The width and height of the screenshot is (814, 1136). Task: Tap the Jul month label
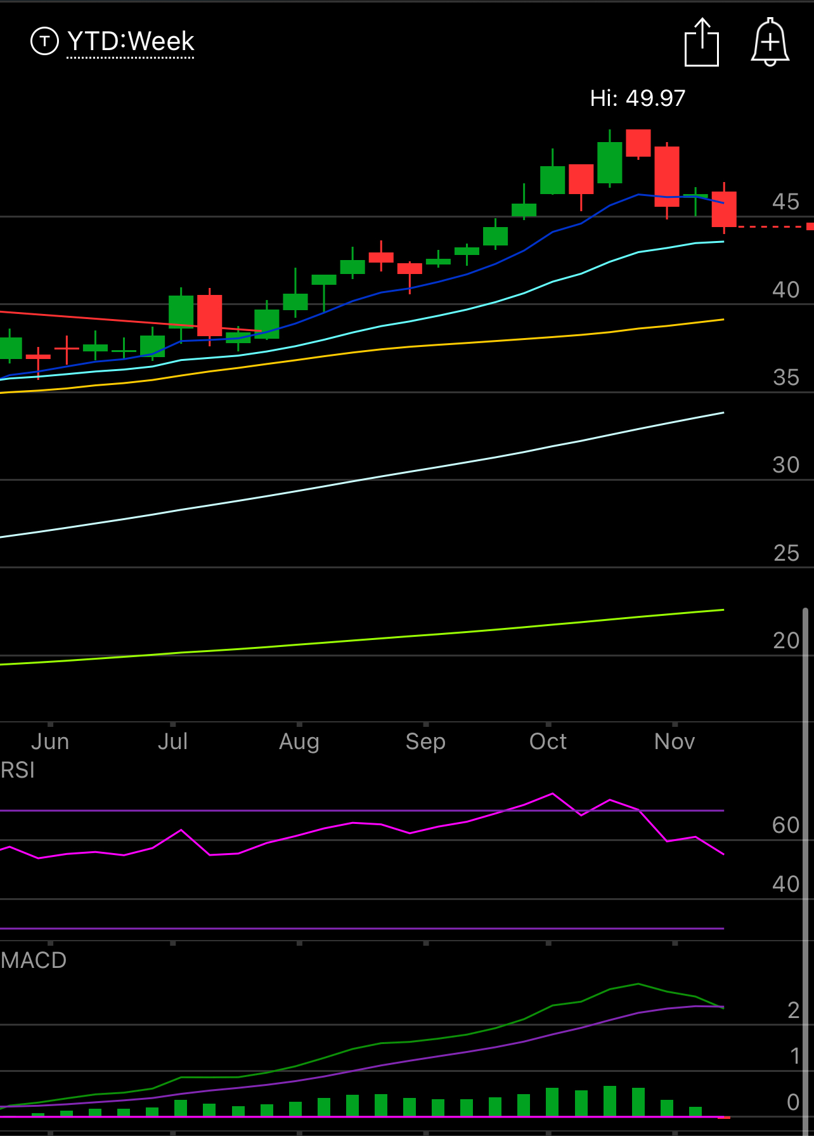coord(172,741)
